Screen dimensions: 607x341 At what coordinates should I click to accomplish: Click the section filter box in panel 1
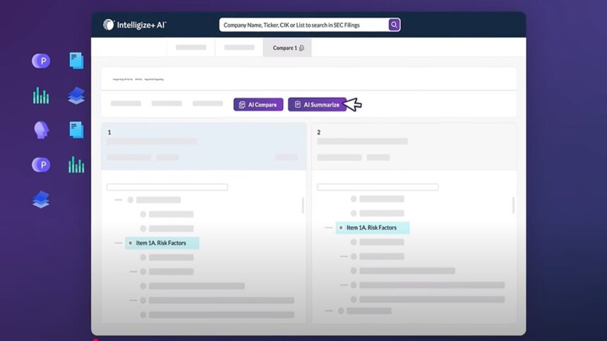tap(167, 187)
